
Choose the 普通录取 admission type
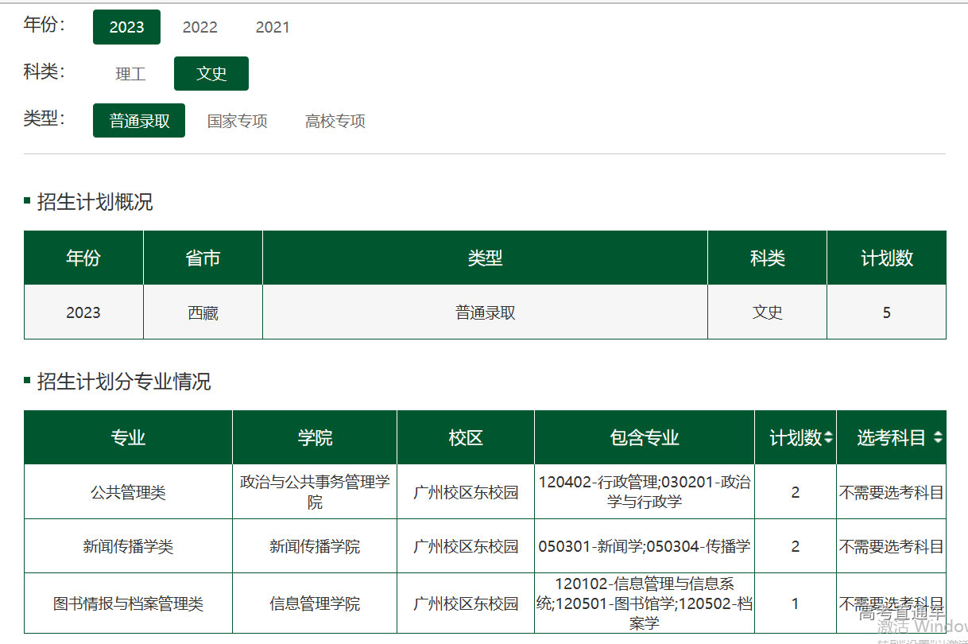click(139, 121)
